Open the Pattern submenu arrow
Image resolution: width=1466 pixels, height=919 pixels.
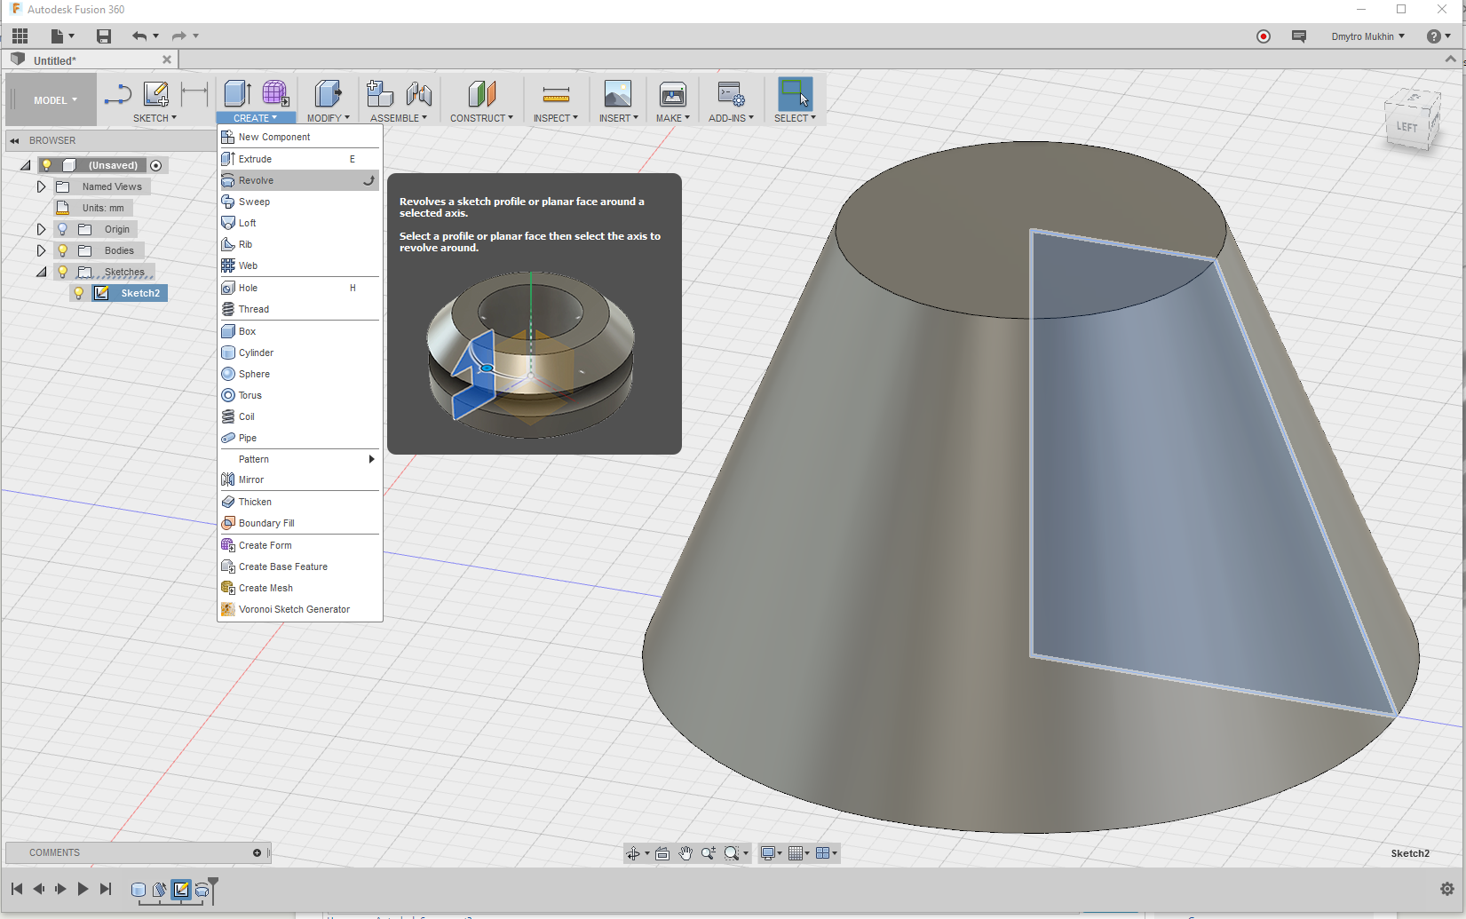point(371,459)
